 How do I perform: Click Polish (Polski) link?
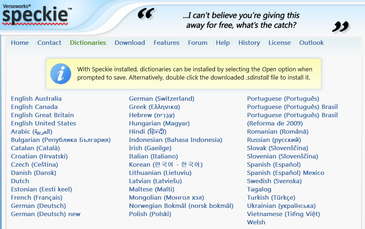(x=150, y=214)
